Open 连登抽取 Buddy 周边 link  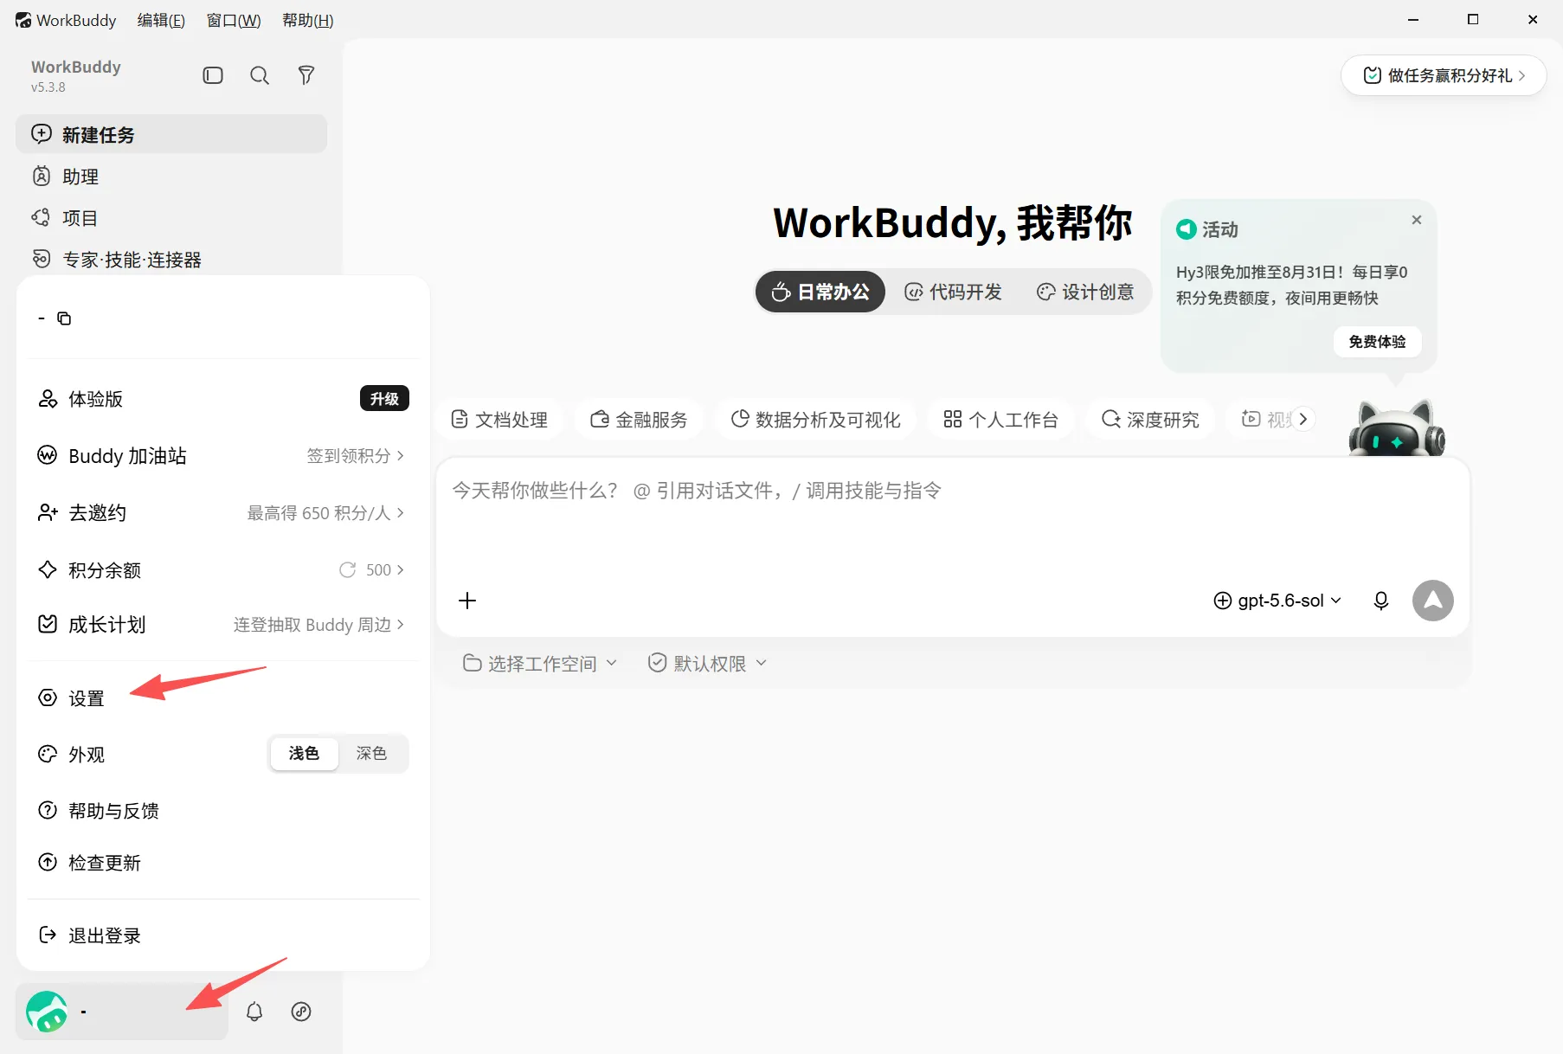319,625
